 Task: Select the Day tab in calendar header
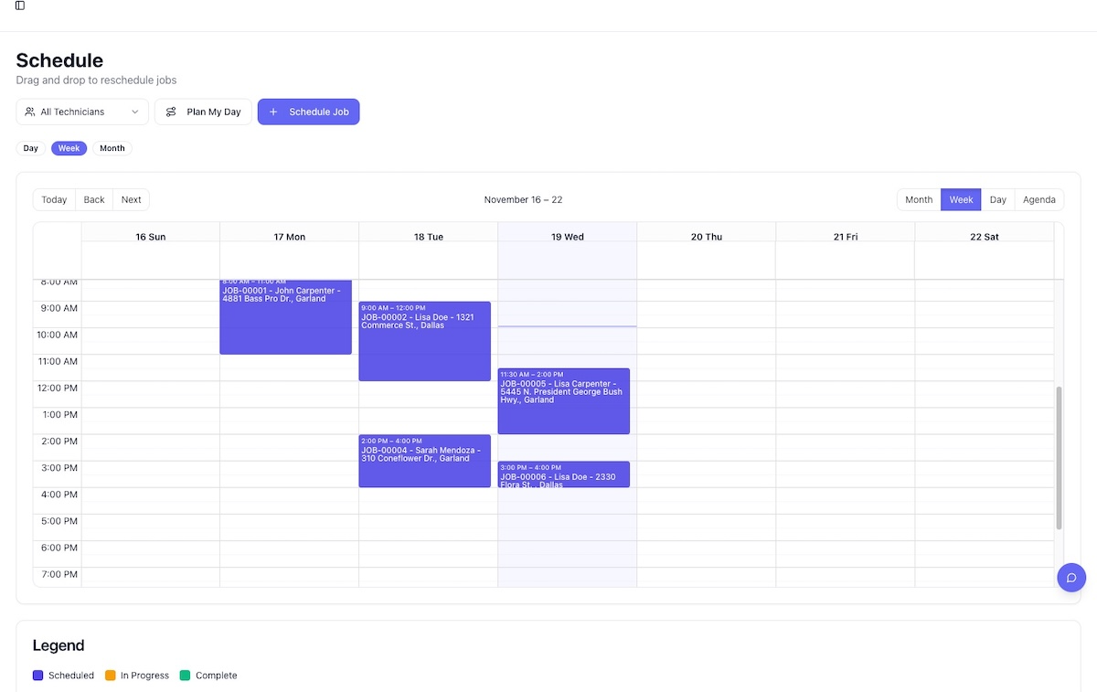point(997,199)
